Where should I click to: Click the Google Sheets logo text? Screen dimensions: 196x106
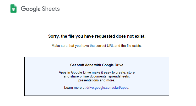[x=40, y=9]
